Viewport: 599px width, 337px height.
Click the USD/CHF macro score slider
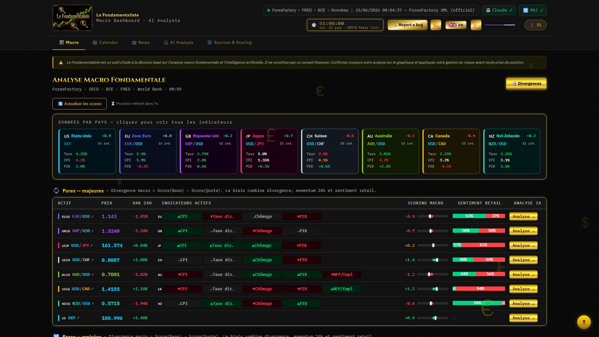tap(432, 260)
